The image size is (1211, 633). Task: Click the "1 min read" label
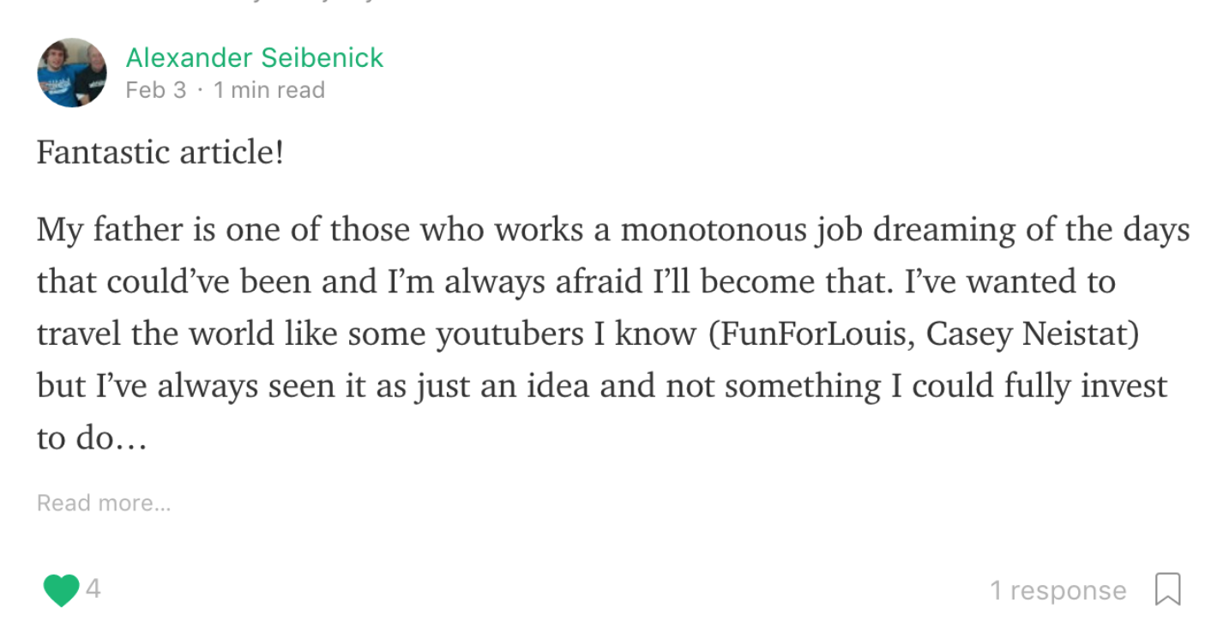point(269,90)
